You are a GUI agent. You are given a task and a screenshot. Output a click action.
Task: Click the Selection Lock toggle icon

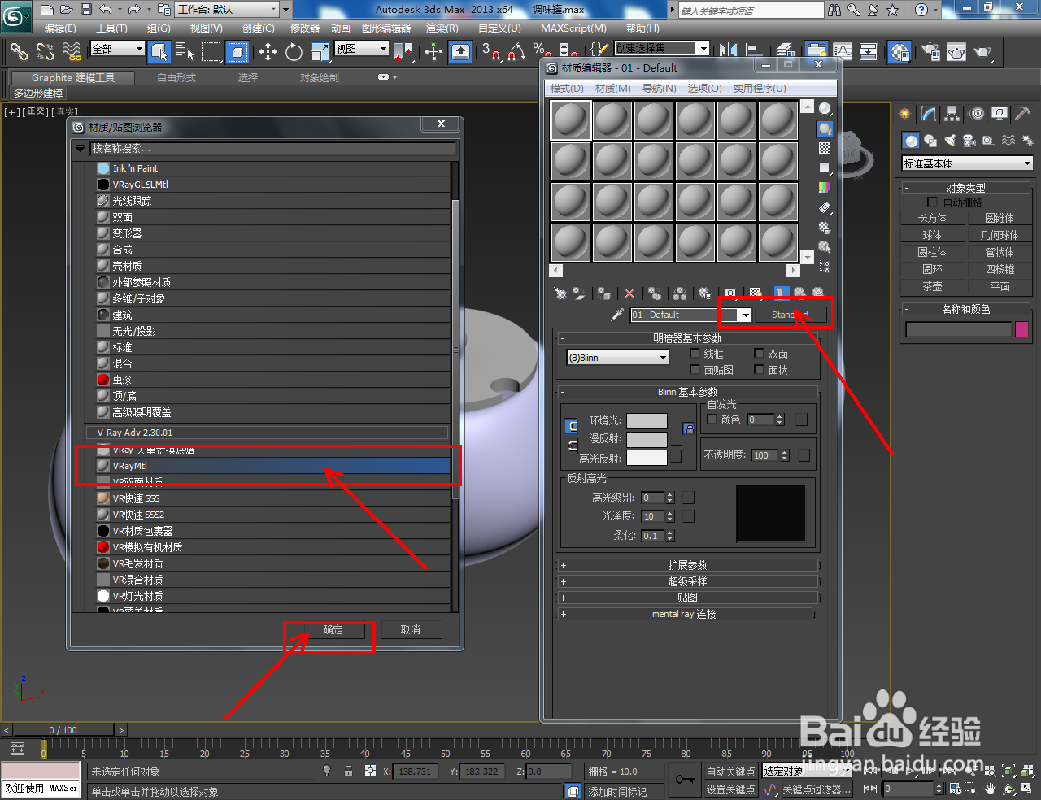click(x=348, y=772)
